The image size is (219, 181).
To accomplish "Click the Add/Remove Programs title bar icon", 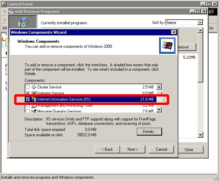I will coord(11,11).
